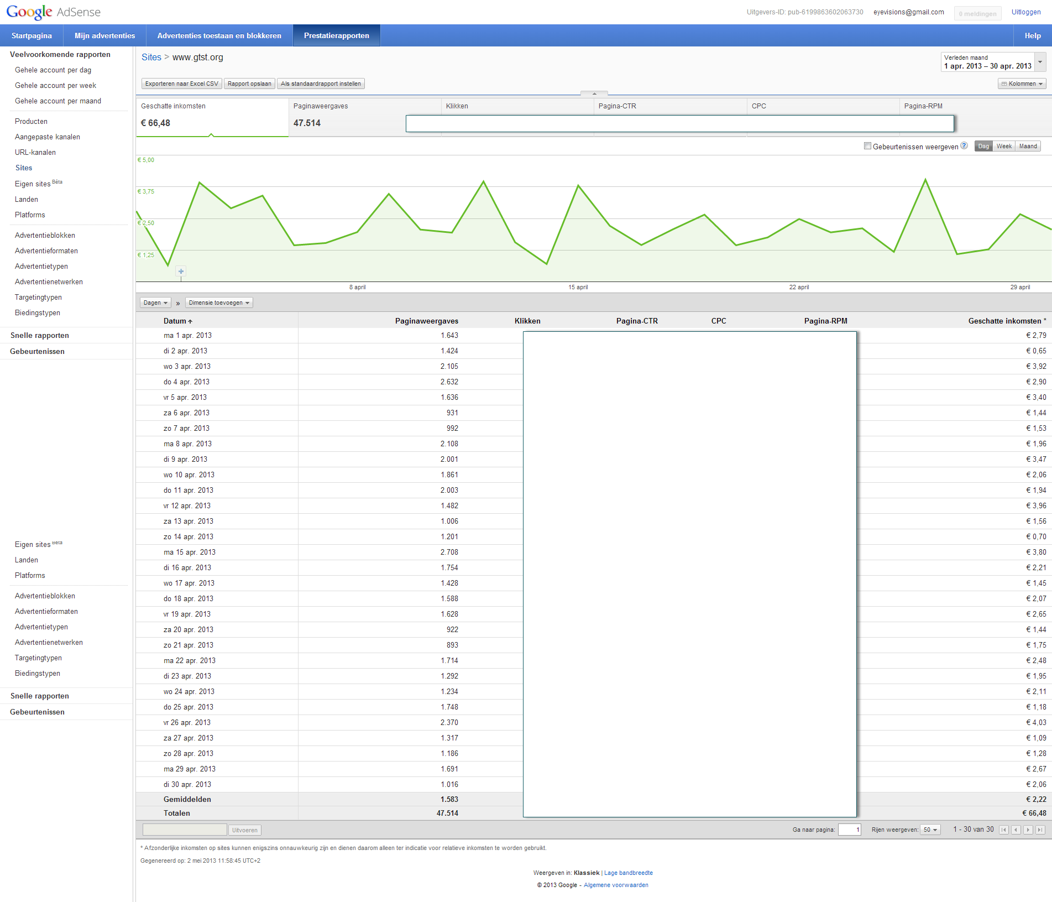Click the Lage bandbreedte link
Viewport: 1052px width, 902px height.
(628, 873)
